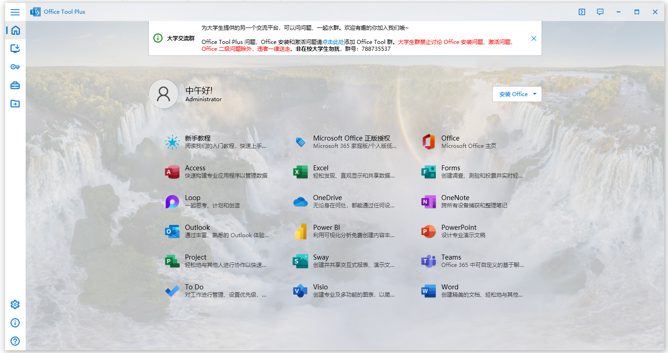Select the Deploy Office sidebar icon

(x=15, y=49)
